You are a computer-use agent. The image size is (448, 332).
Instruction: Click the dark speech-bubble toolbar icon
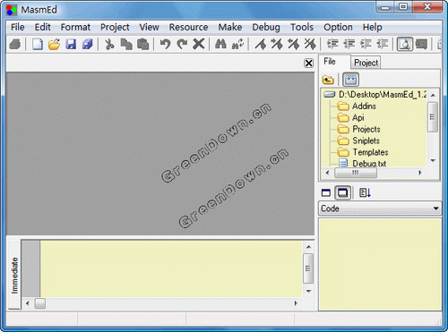[x=421, y=45]
